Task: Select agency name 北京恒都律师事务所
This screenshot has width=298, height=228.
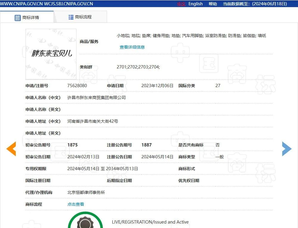Action: [x=86, y=192]
